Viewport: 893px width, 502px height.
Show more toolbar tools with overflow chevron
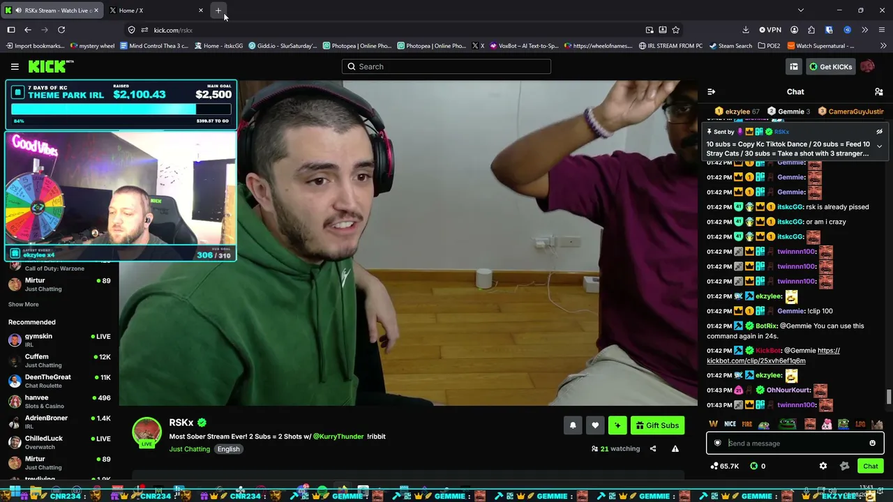864,30
